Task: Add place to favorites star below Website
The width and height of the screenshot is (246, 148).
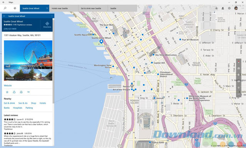Action: [7, 92]
